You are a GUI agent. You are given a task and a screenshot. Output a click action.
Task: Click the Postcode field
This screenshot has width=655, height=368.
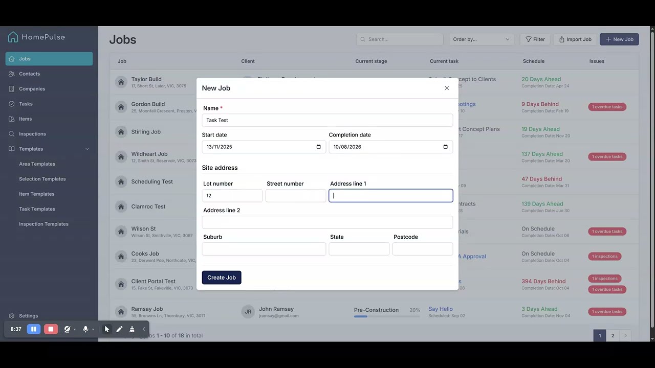tap(423, 249)
